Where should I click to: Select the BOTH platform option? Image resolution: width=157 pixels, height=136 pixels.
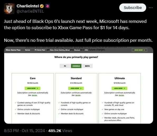(x=87, y=66)
